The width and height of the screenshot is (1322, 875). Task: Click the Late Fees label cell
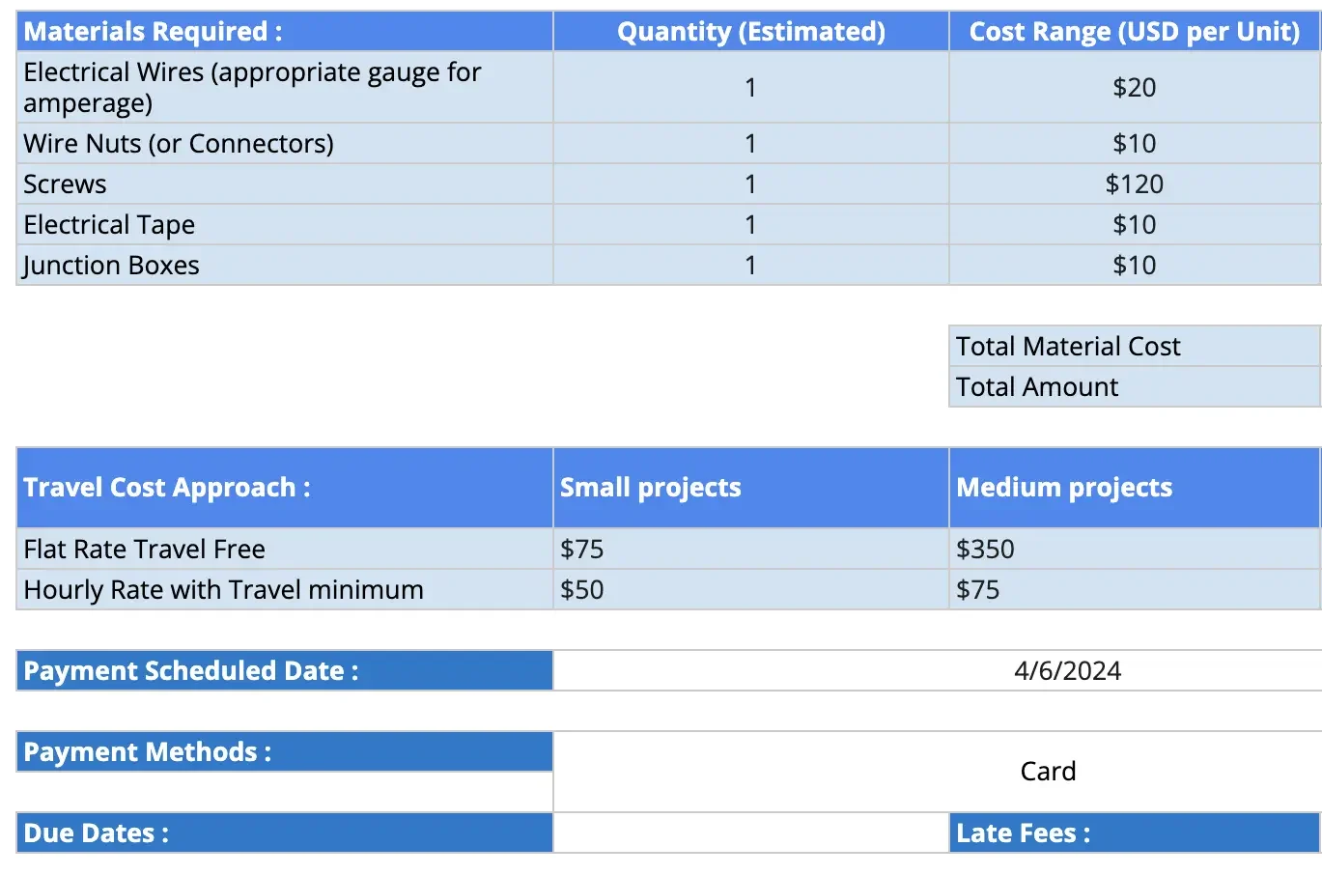1134,833
